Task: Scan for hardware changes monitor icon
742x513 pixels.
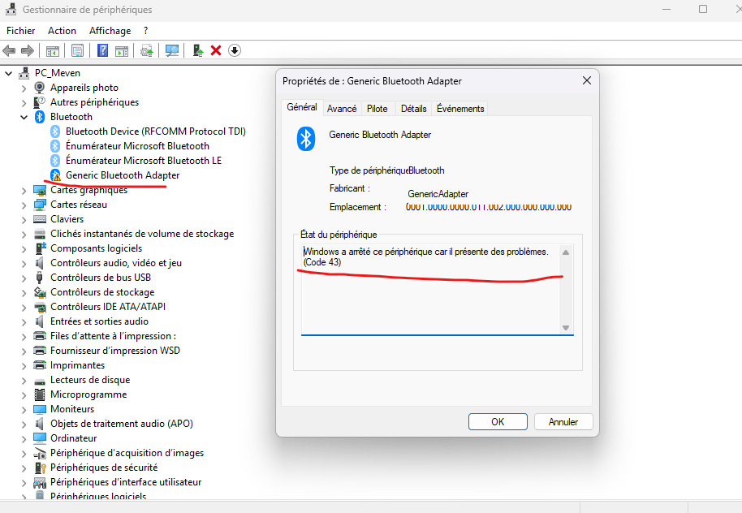Action: pyautogui.click(x=172, y=50)
